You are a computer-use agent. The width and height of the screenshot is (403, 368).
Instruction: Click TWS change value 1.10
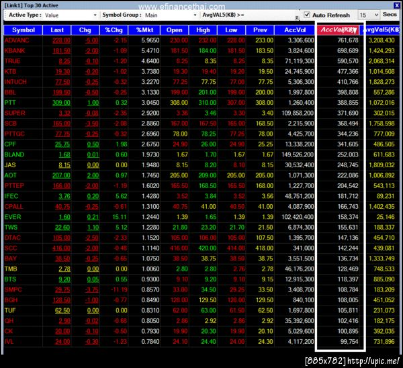93,228
